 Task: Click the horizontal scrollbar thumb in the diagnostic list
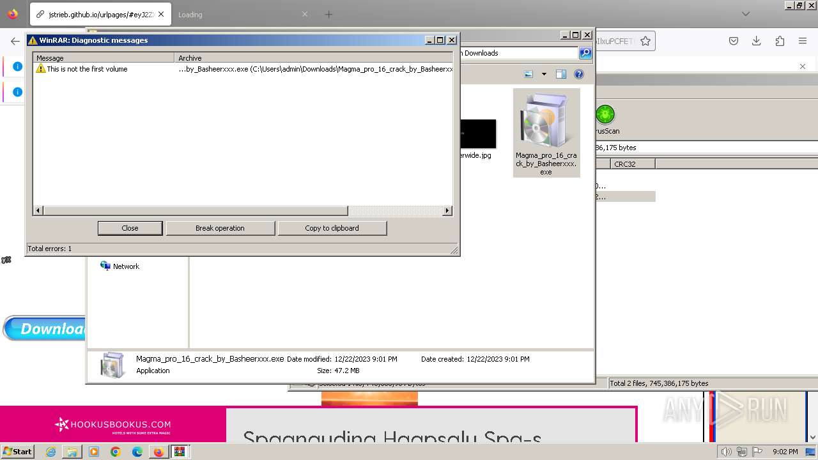pos(195,211)
